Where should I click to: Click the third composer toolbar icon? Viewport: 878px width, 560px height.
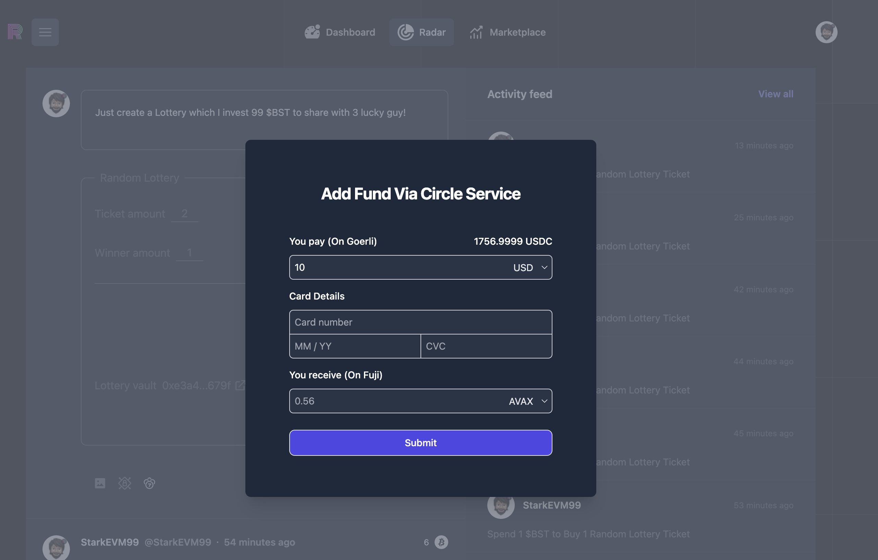(x=149, y=483)
